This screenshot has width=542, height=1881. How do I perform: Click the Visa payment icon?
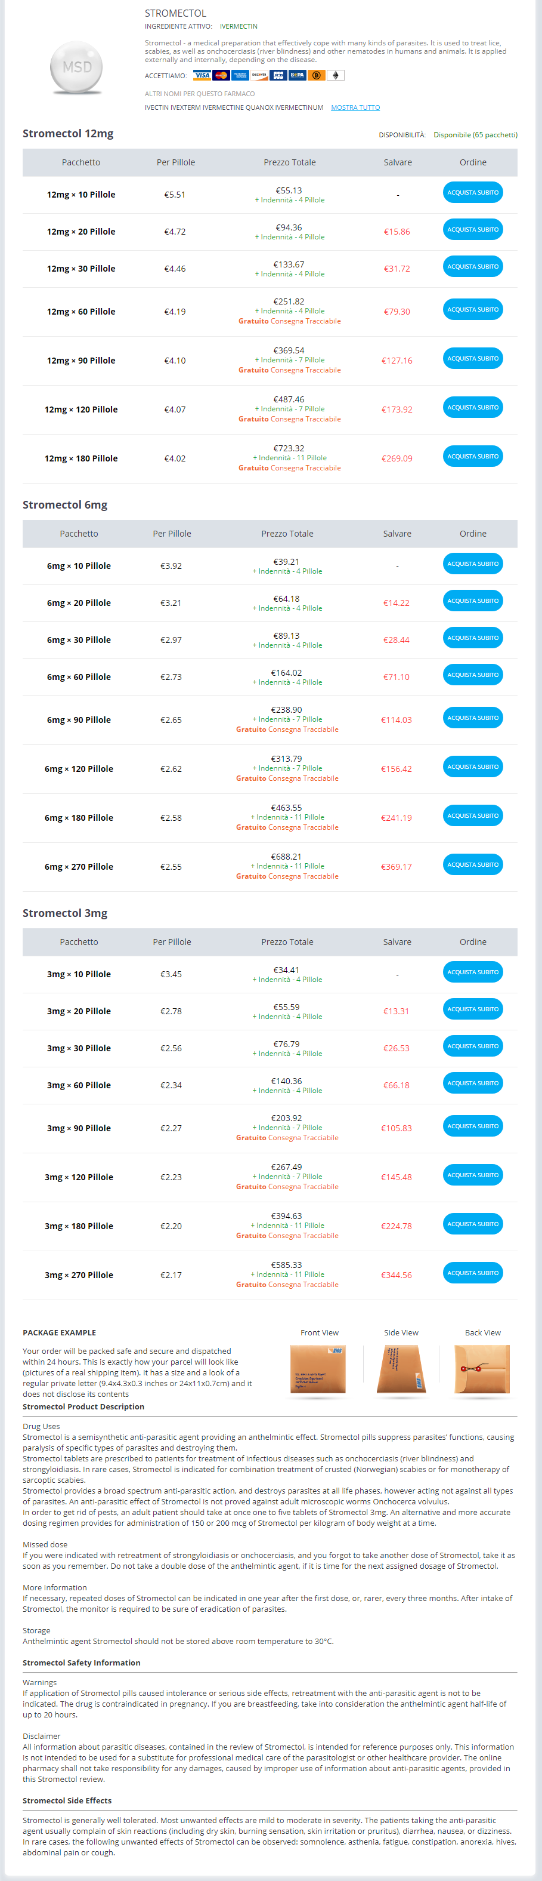point(202,75)
